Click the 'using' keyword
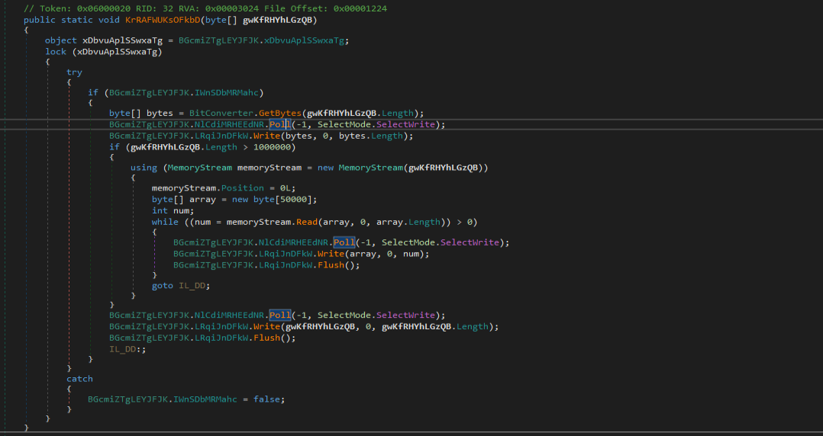The height and width of the screenshot is (436, 823). 144,168
